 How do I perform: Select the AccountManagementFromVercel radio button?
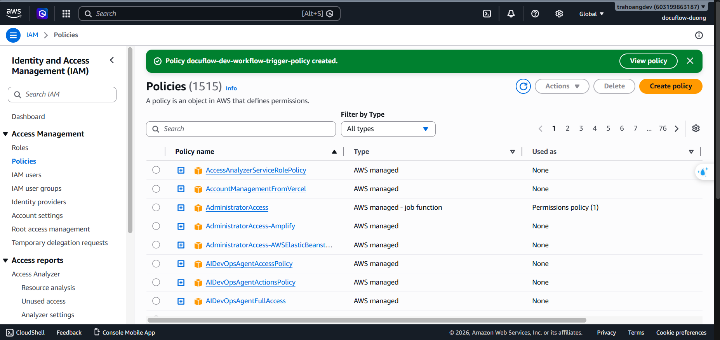coord(156,188)
